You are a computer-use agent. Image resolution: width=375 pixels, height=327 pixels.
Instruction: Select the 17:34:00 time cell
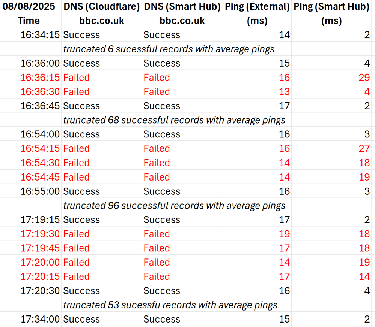point(40,319)
